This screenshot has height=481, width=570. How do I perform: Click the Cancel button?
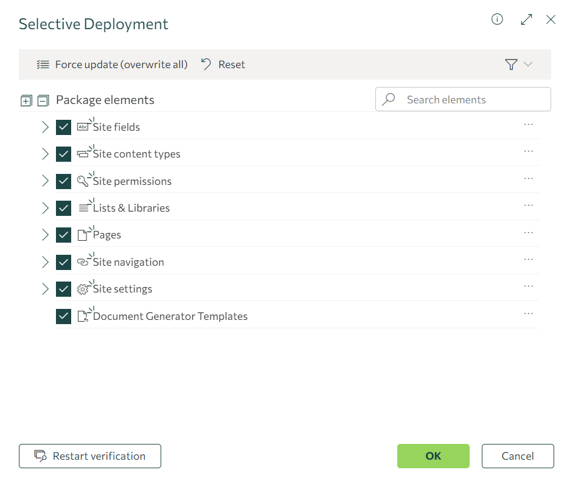(518, 456)
